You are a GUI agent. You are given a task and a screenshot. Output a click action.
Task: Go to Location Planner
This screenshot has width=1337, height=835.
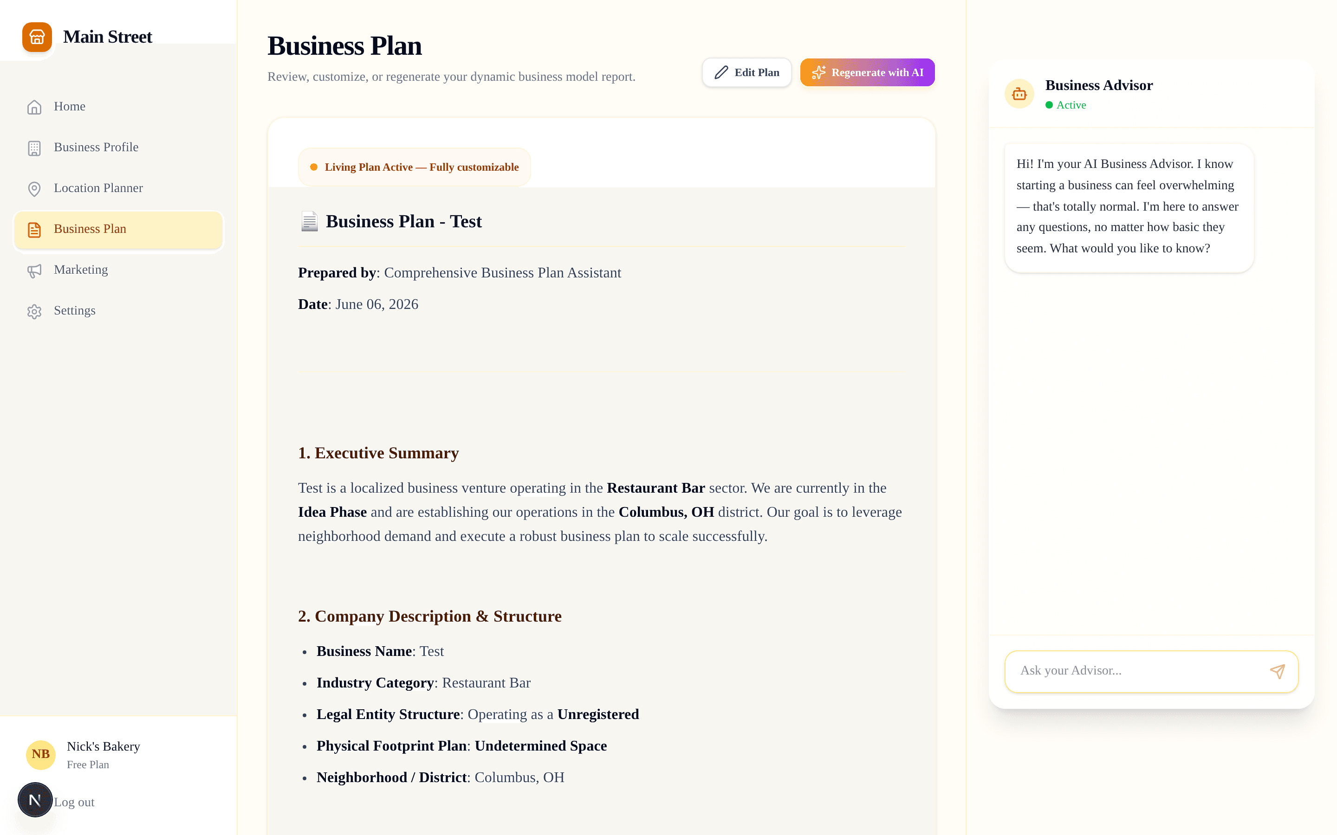point(118,188)
